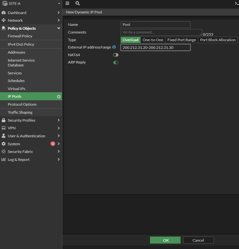Enable the NAT64 toggle

pyautogui.click(x=116, y=55)
